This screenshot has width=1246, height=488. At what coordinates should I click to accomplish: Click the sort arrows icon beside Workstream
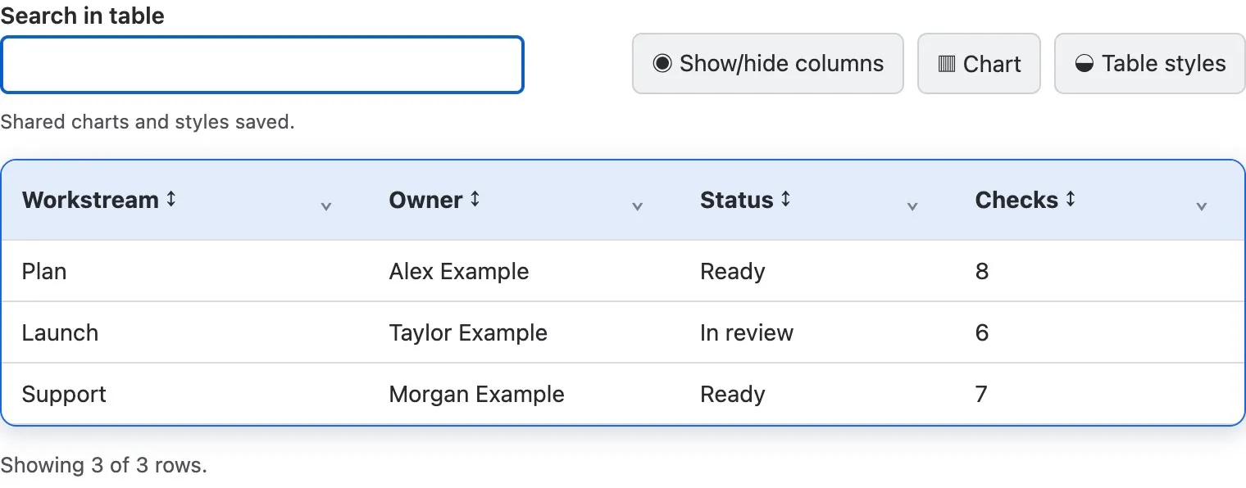171,199
